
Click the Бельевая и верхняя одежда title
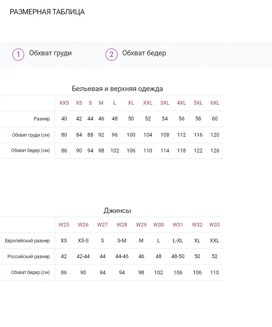(x=117, y=89)
